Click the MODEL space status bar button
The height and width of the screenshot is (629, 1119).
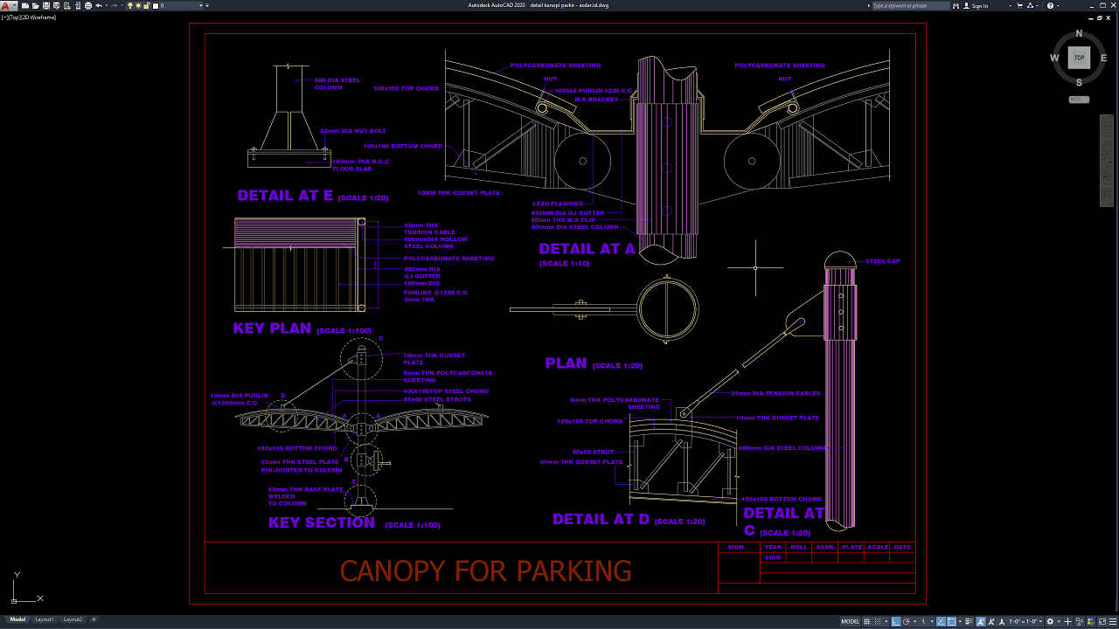[x=851, y=621]
